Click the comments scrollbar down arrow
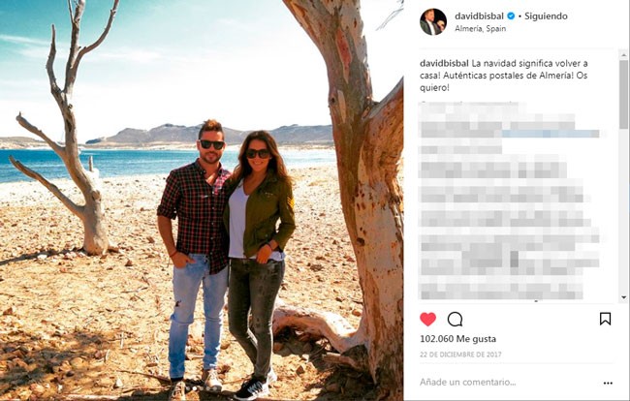 (623, 297)
